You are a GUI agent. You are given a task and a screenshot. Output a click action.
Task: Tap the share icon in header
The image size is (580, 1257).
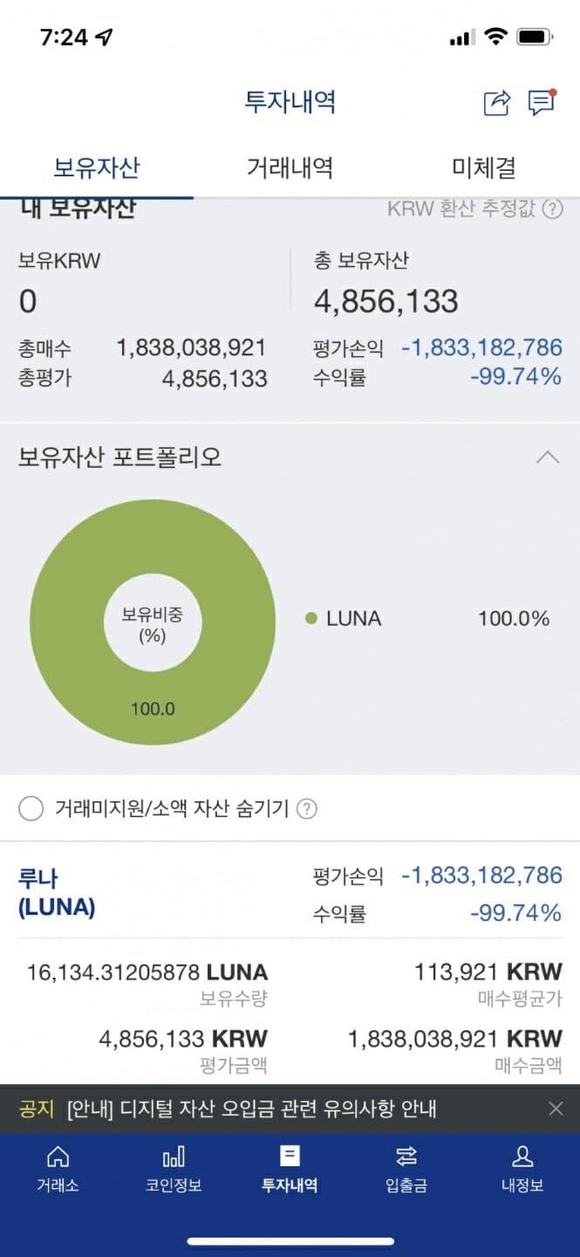(496, 103)
